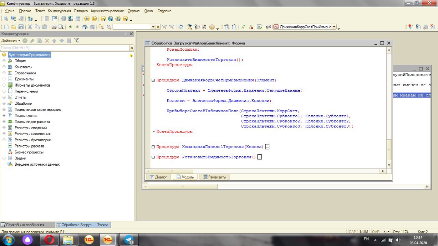Expand procedure УстановитьВидимостьТорговля
This screenshot has width=438, height=246.
[153, 157]
